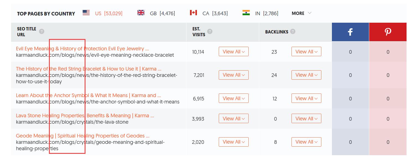Open Evil Eye Meaning & History title link
This screenshot has width=419, height=161.
pos(82,49)
